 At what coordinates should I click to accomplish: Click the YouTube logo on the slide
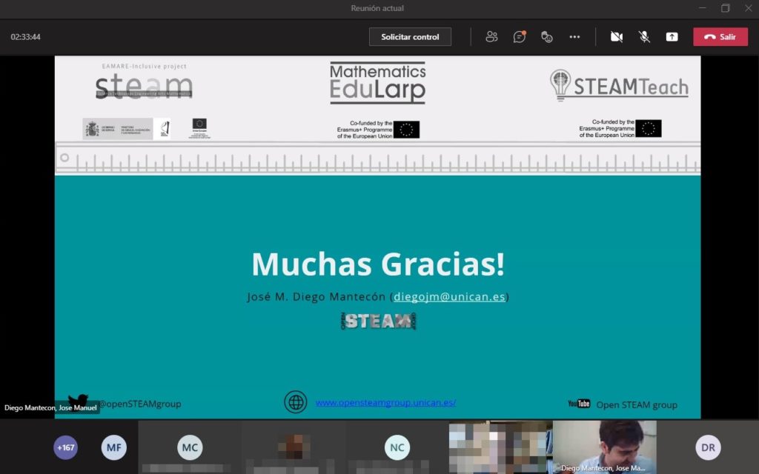[579, 404]
